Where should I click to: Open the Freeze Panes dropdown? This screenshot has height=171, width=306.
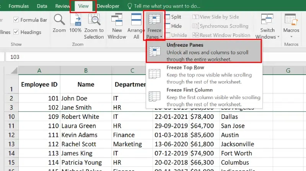pyautogui.click(x=154, y=26)
